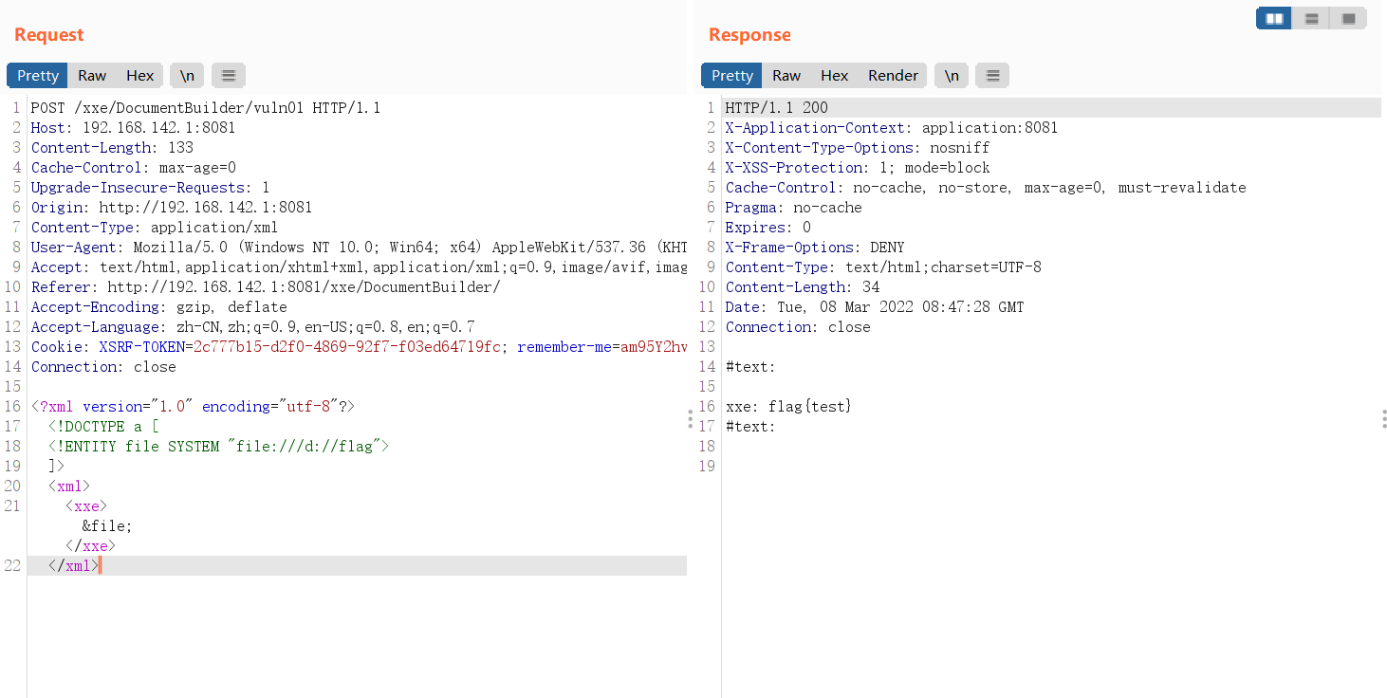Click the Referer header line

click(x=266, y=287)
